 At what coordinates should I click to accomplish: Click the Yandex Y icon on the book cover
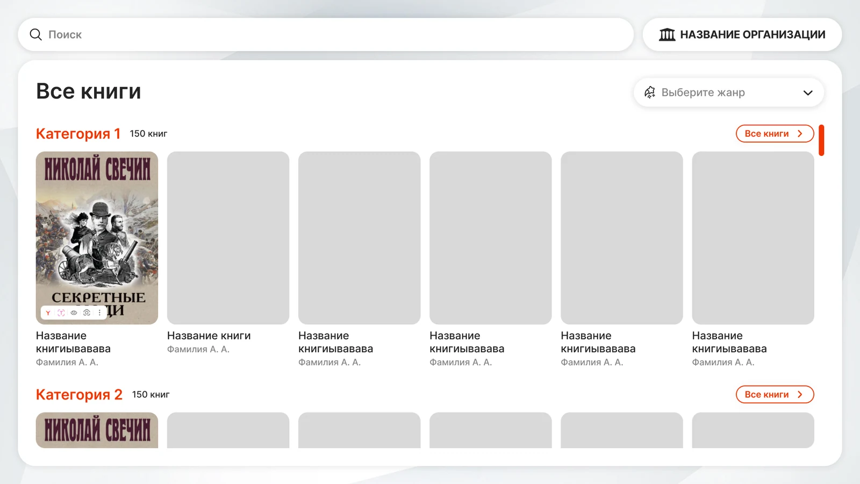pyautogui.click(x=48, y=312)
